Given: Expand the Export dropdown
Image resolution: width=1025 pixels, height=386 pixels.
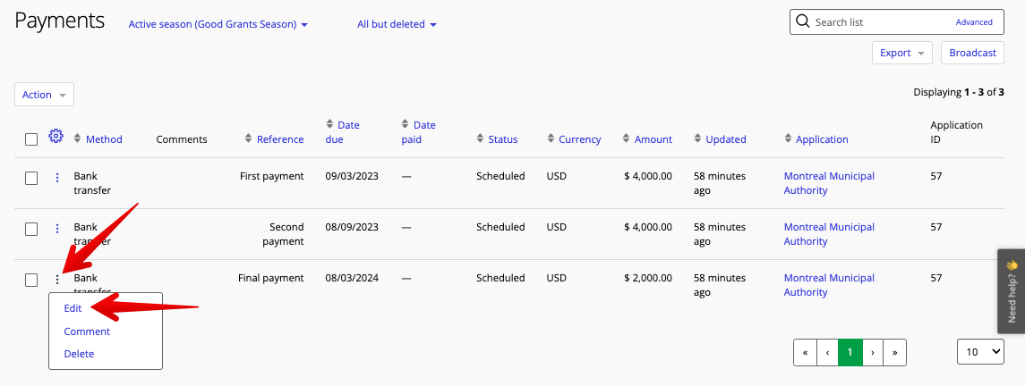Looking at the screenshot, I should pyautogui.click(x=902, y=53).
